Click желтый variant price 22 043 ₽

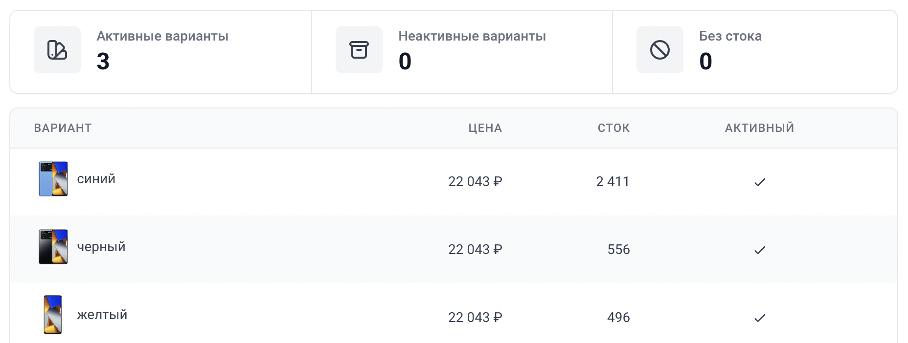pyautogui.click(x=475, y=318)
